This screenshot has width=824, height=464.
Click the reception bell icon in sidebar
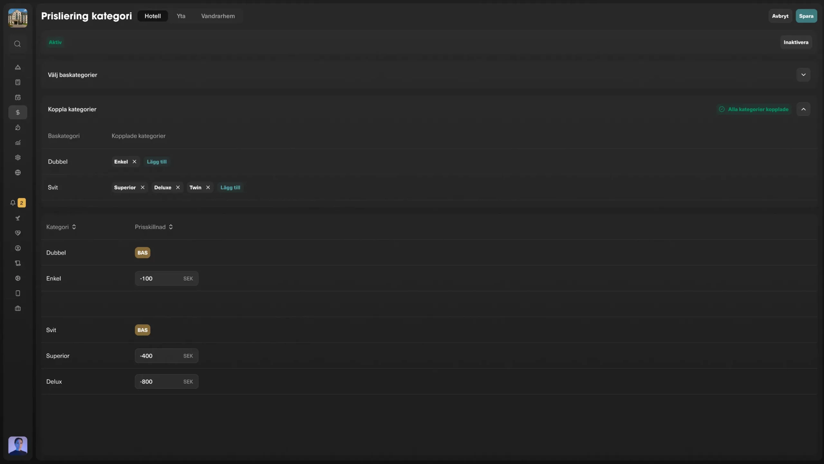pos(18,67)
